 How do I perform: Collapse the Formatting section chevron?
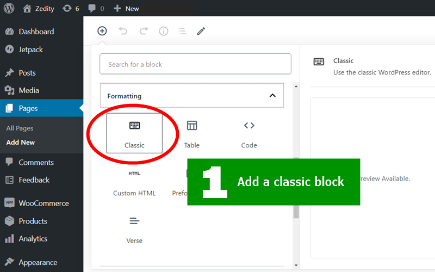[272, 96]
